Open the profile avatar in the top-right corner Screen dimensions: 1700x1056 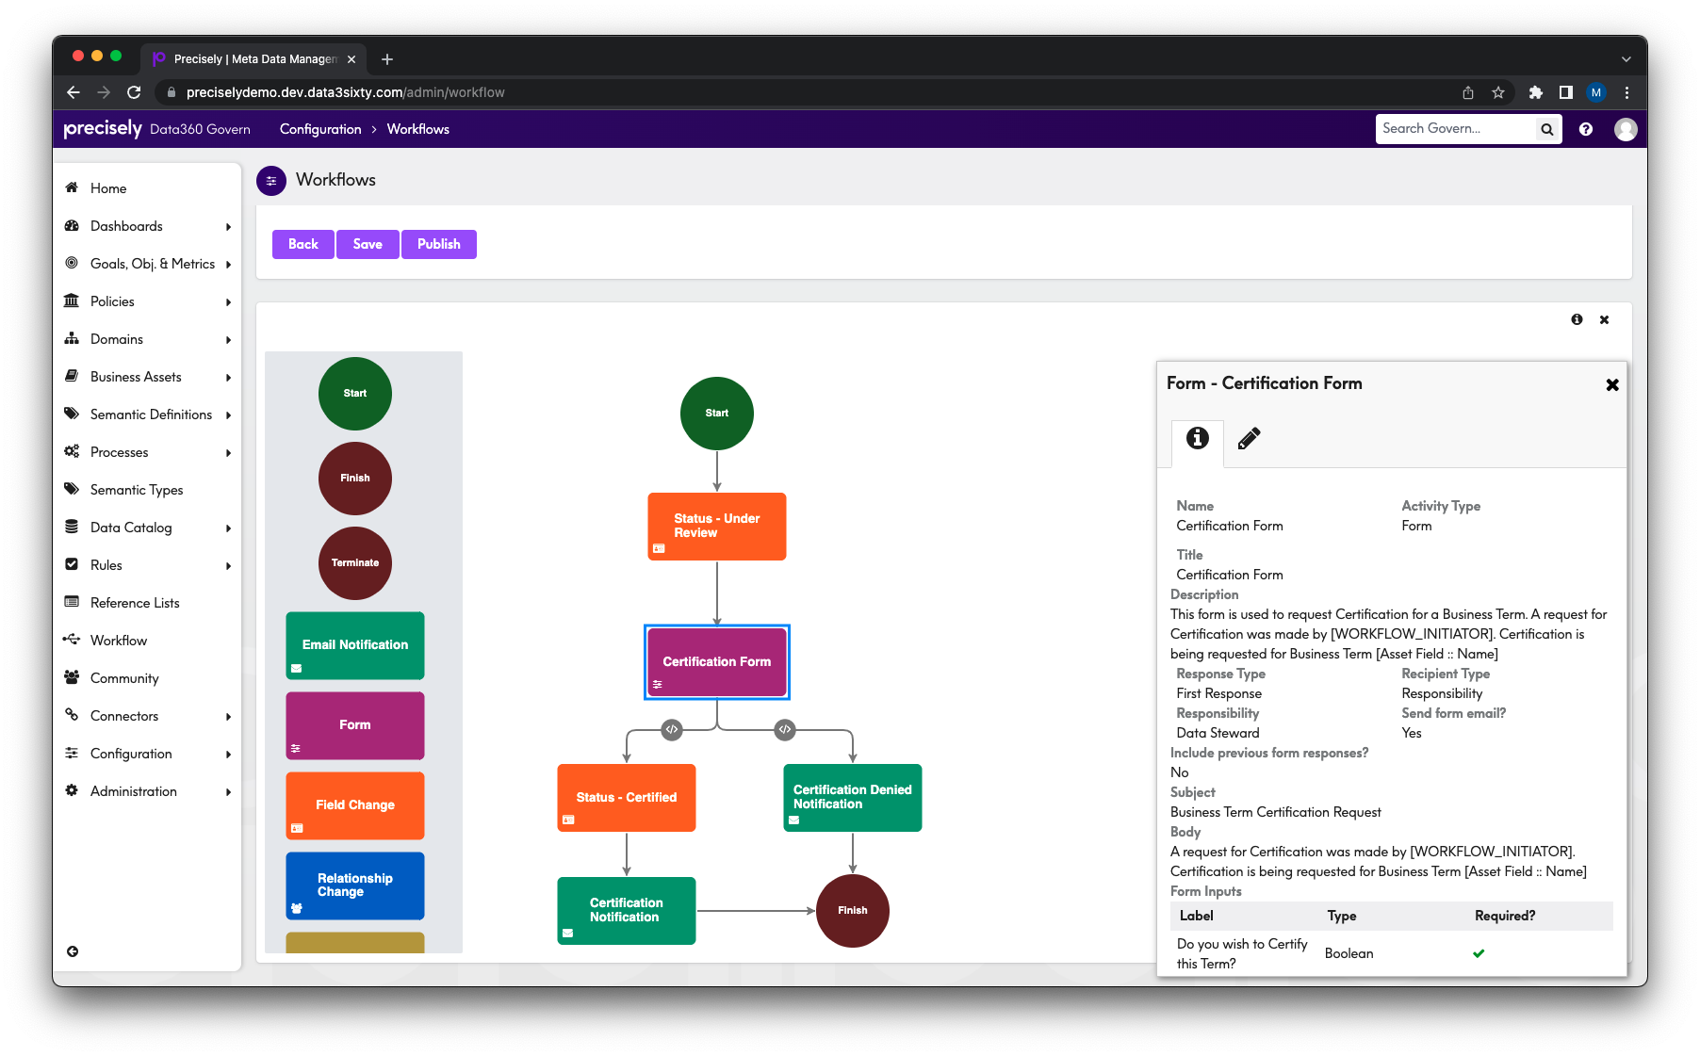(1626, 129)
